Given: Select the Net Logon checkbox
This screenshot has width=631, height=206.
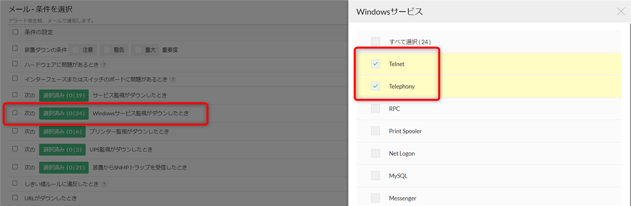Looking at the screenshot, I should click(x=375, y=153).
